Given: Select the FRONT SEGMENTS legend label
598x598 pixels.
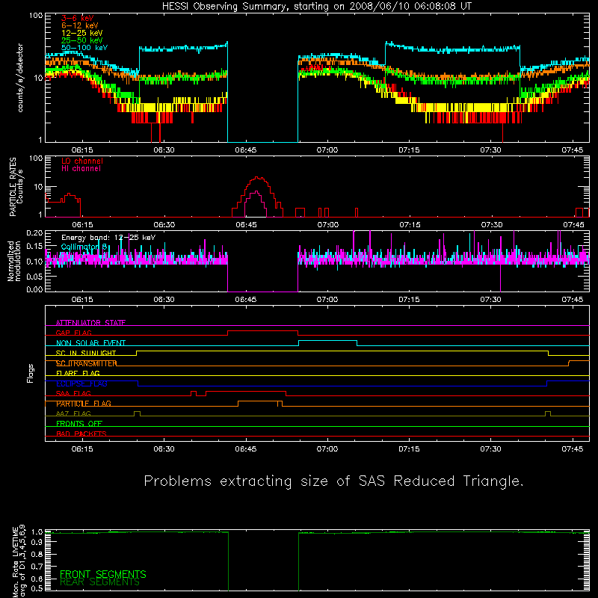Looking at the screenshot, I should click(103, 574).
